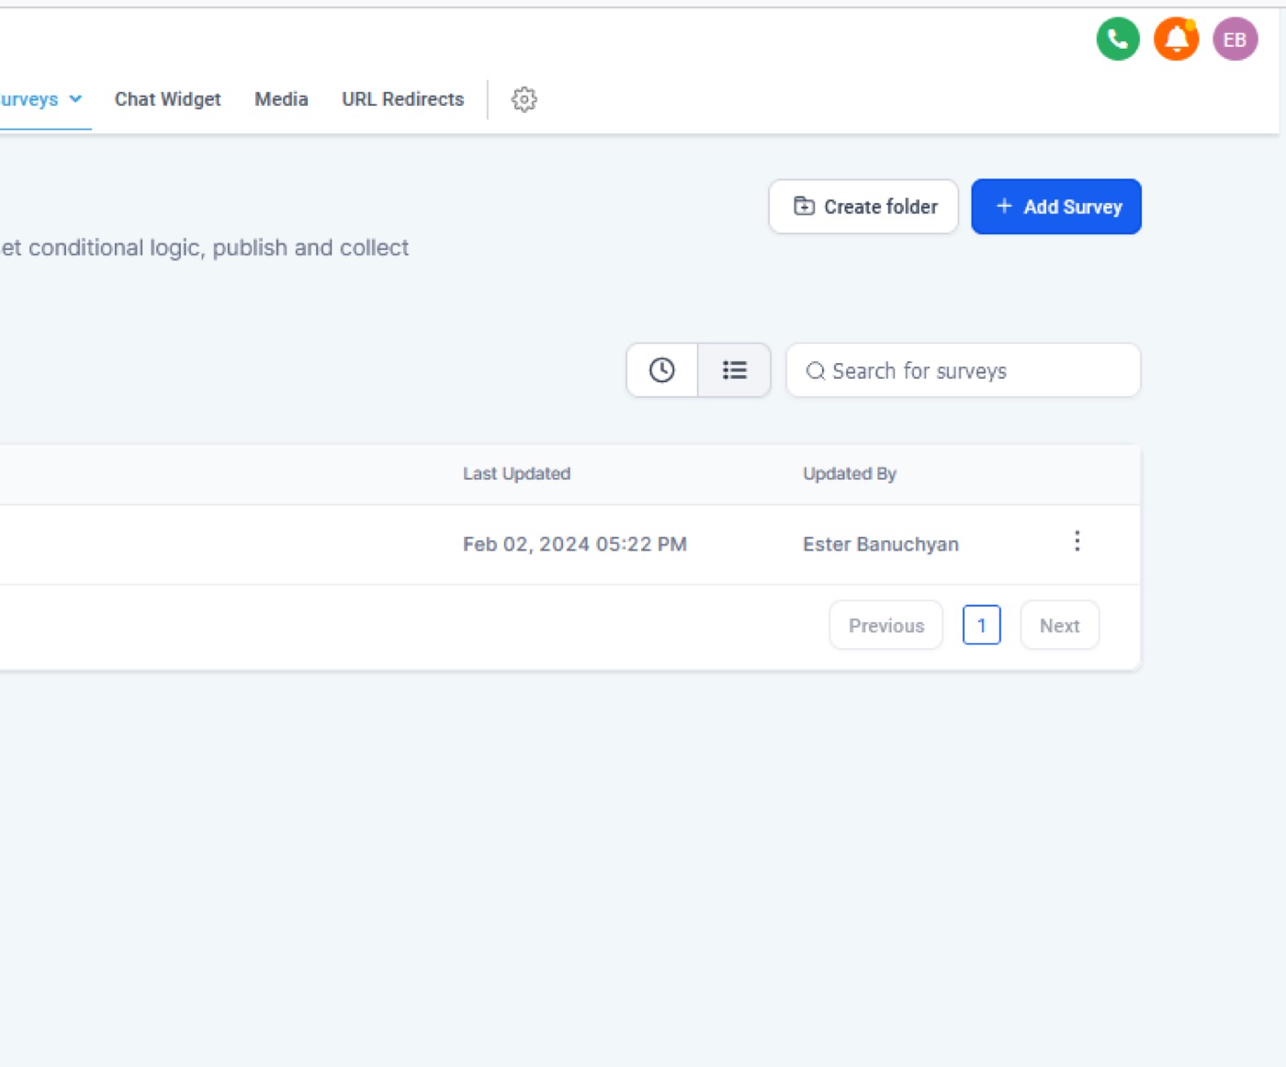Open the settings gear icon

pyautogui.click(x=524, y=99)
